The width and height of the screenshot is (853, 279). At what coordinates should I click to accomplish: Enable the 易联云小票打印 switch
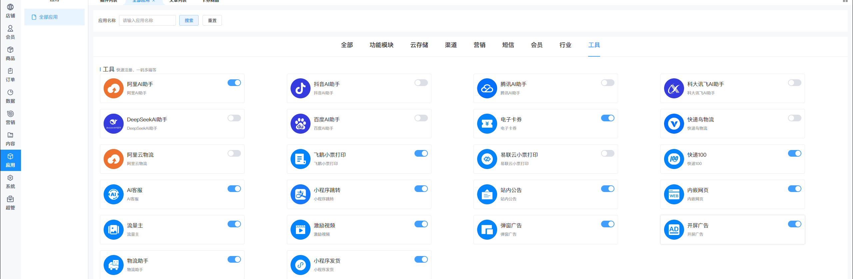pyautogui.click(x=608, y=153)
